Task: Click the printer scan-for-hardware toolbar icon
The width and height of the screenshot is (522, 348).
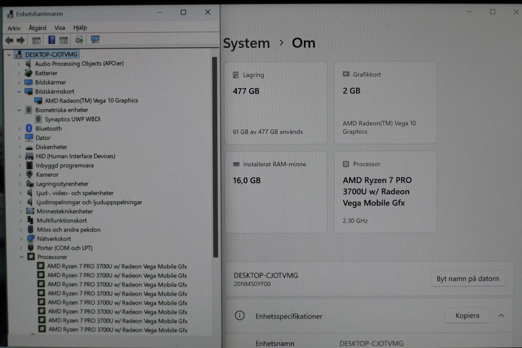Action: pos(79,40)
